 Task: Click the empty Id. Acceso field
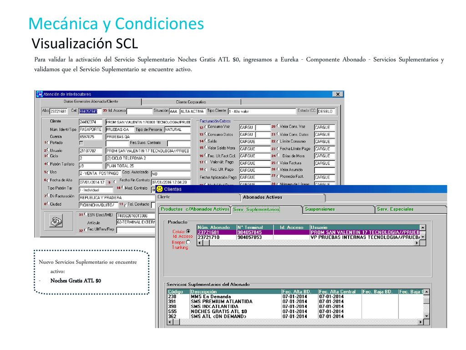(139, 111)
